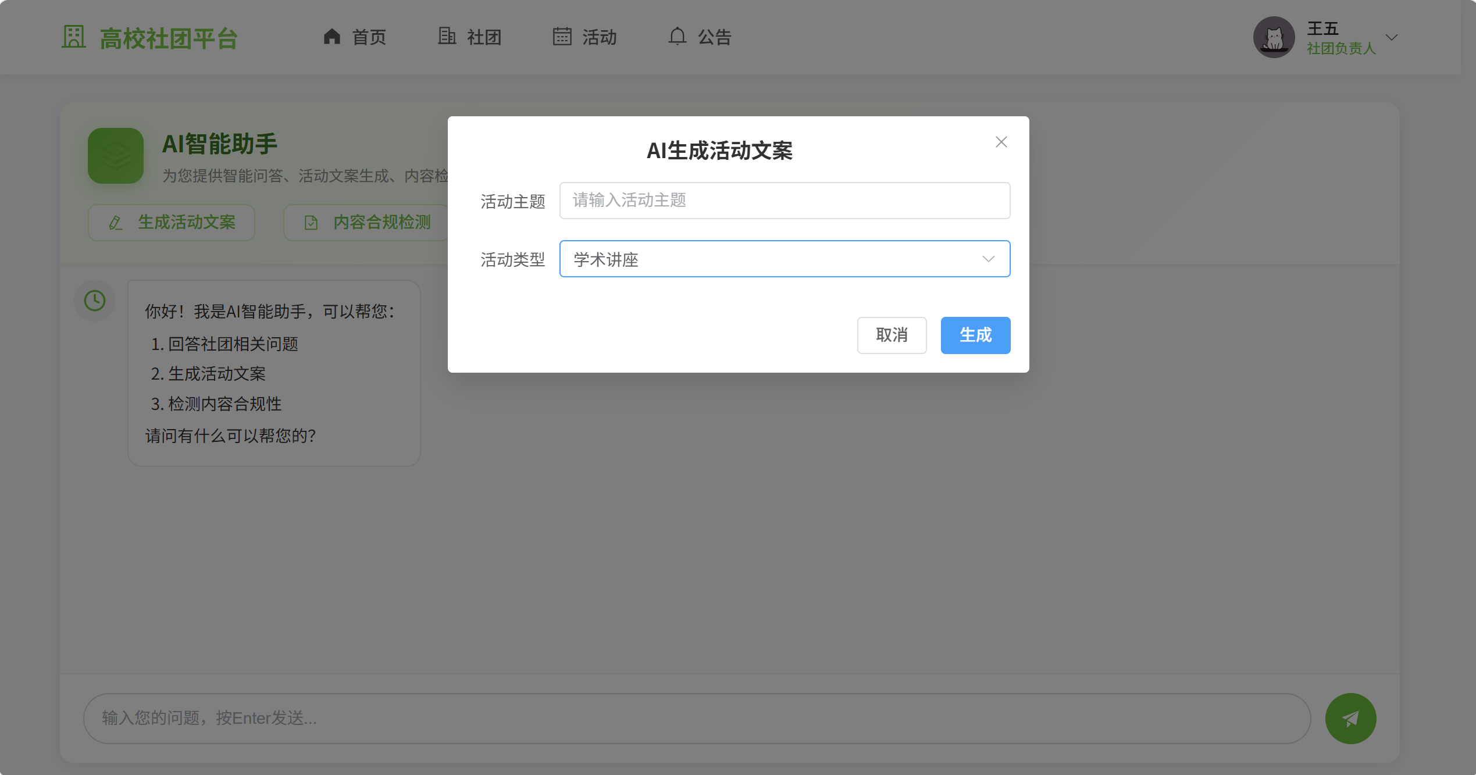Click the green paper plane send button
Viewport: 1476px width, 775px height.
[1350, 719]
